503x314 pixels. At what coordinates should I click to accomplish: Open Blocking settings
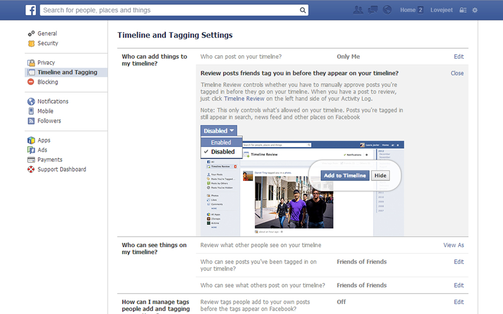point(48,82)
